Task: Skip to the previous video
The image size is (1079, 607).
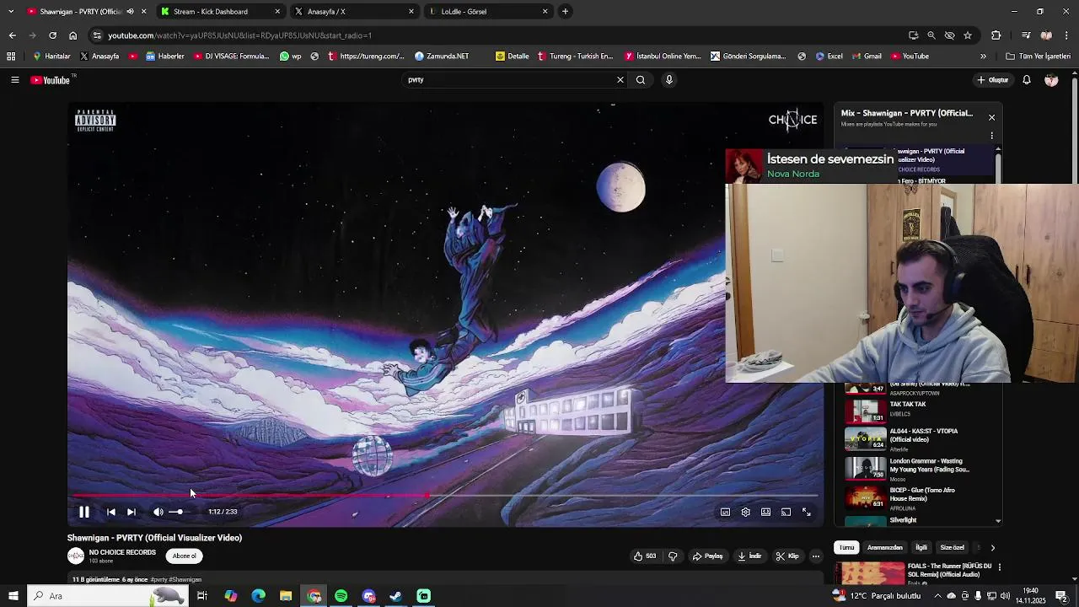Action: pyautogui.click(x=110, y=512)
